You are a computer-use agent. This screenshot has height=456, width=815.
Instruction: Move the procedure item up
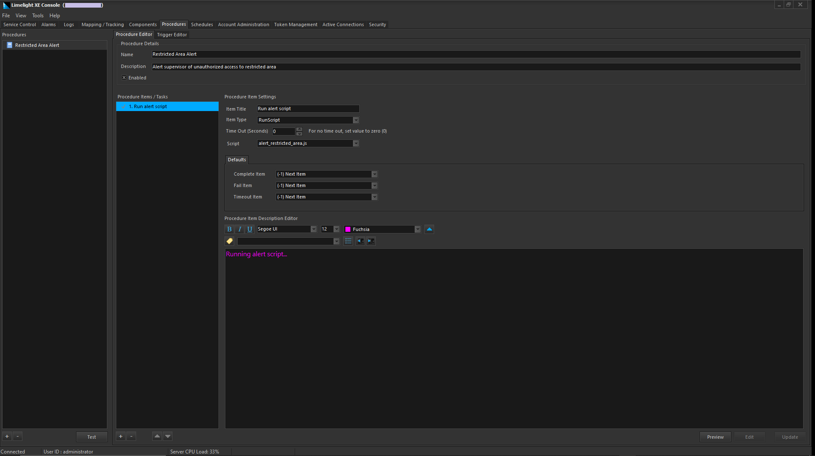(x=157, y=437)
